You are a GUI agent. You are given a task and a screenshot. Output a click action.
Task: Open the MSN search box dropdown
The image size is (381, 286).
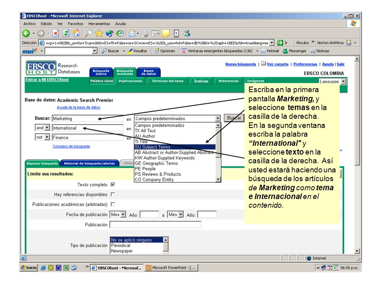tap(95, 51)
